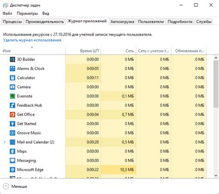Collapse details with the Меньше button
This screenshot has height=194, width=219.
15,187
